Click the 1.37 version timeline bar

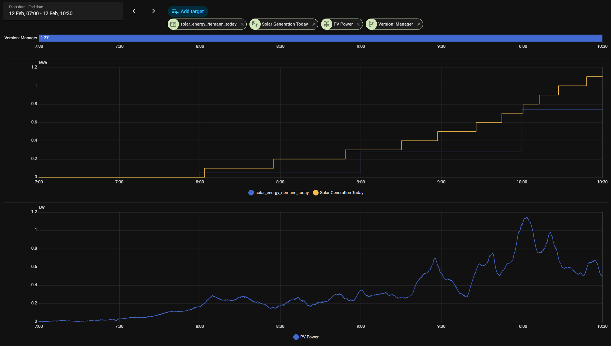coord(320,38)
